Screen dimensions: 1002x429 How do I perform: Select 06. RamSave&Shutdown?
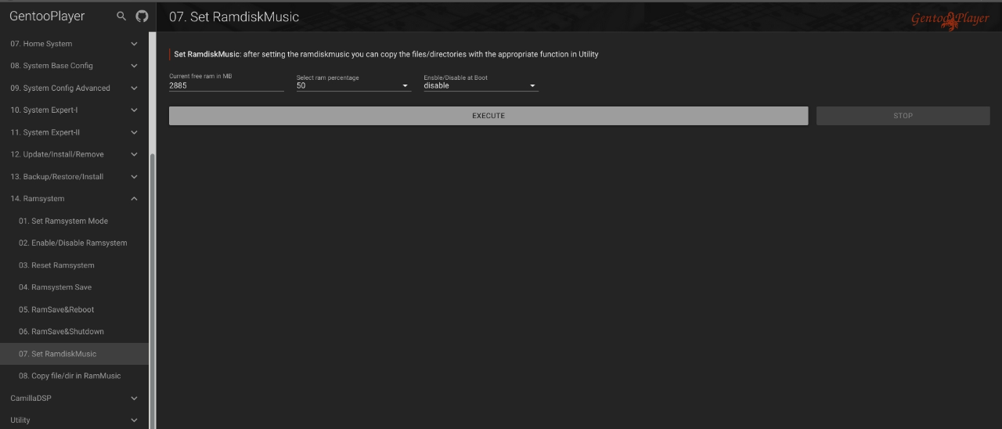tap(74, 331)
